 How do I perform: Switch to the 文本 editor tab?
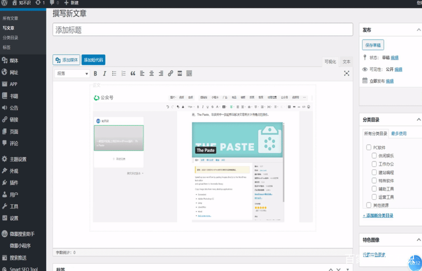346,62
